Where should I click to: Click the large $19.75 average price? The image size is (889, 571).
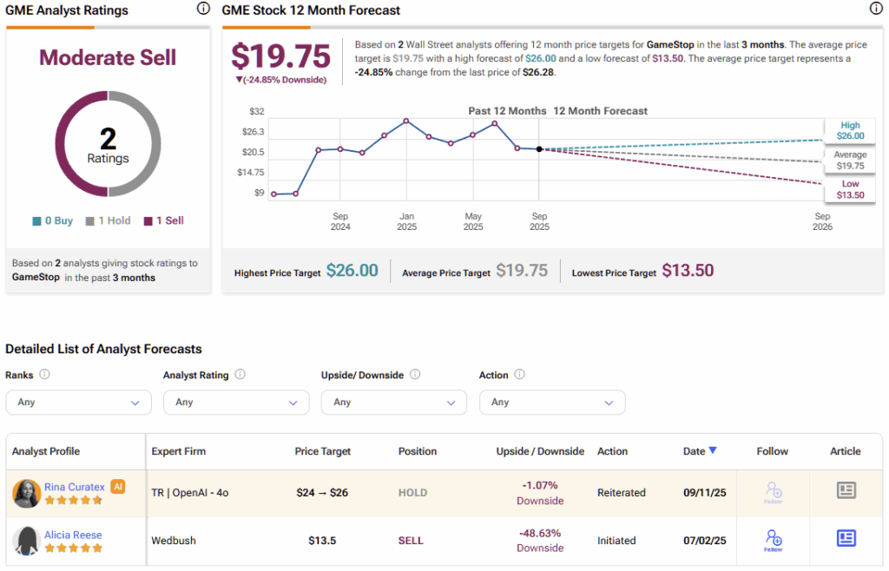(280, 56)
